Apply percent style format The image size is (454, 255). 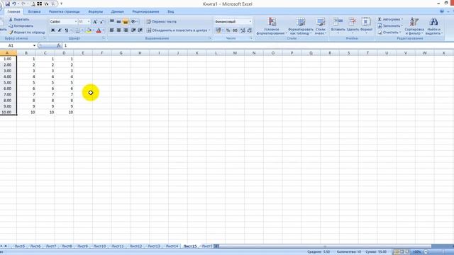pyautogui.click(x=228, y=30)
